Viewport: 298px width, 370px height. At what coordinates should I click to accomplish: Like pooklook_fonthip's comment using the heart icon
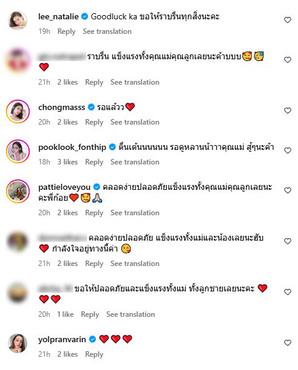tap(287, 151)
